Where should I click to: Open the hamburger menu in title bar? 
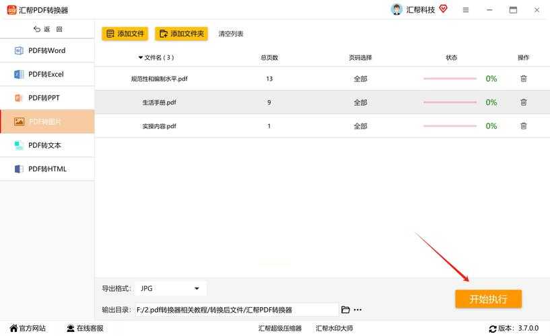tap(466, 10)
